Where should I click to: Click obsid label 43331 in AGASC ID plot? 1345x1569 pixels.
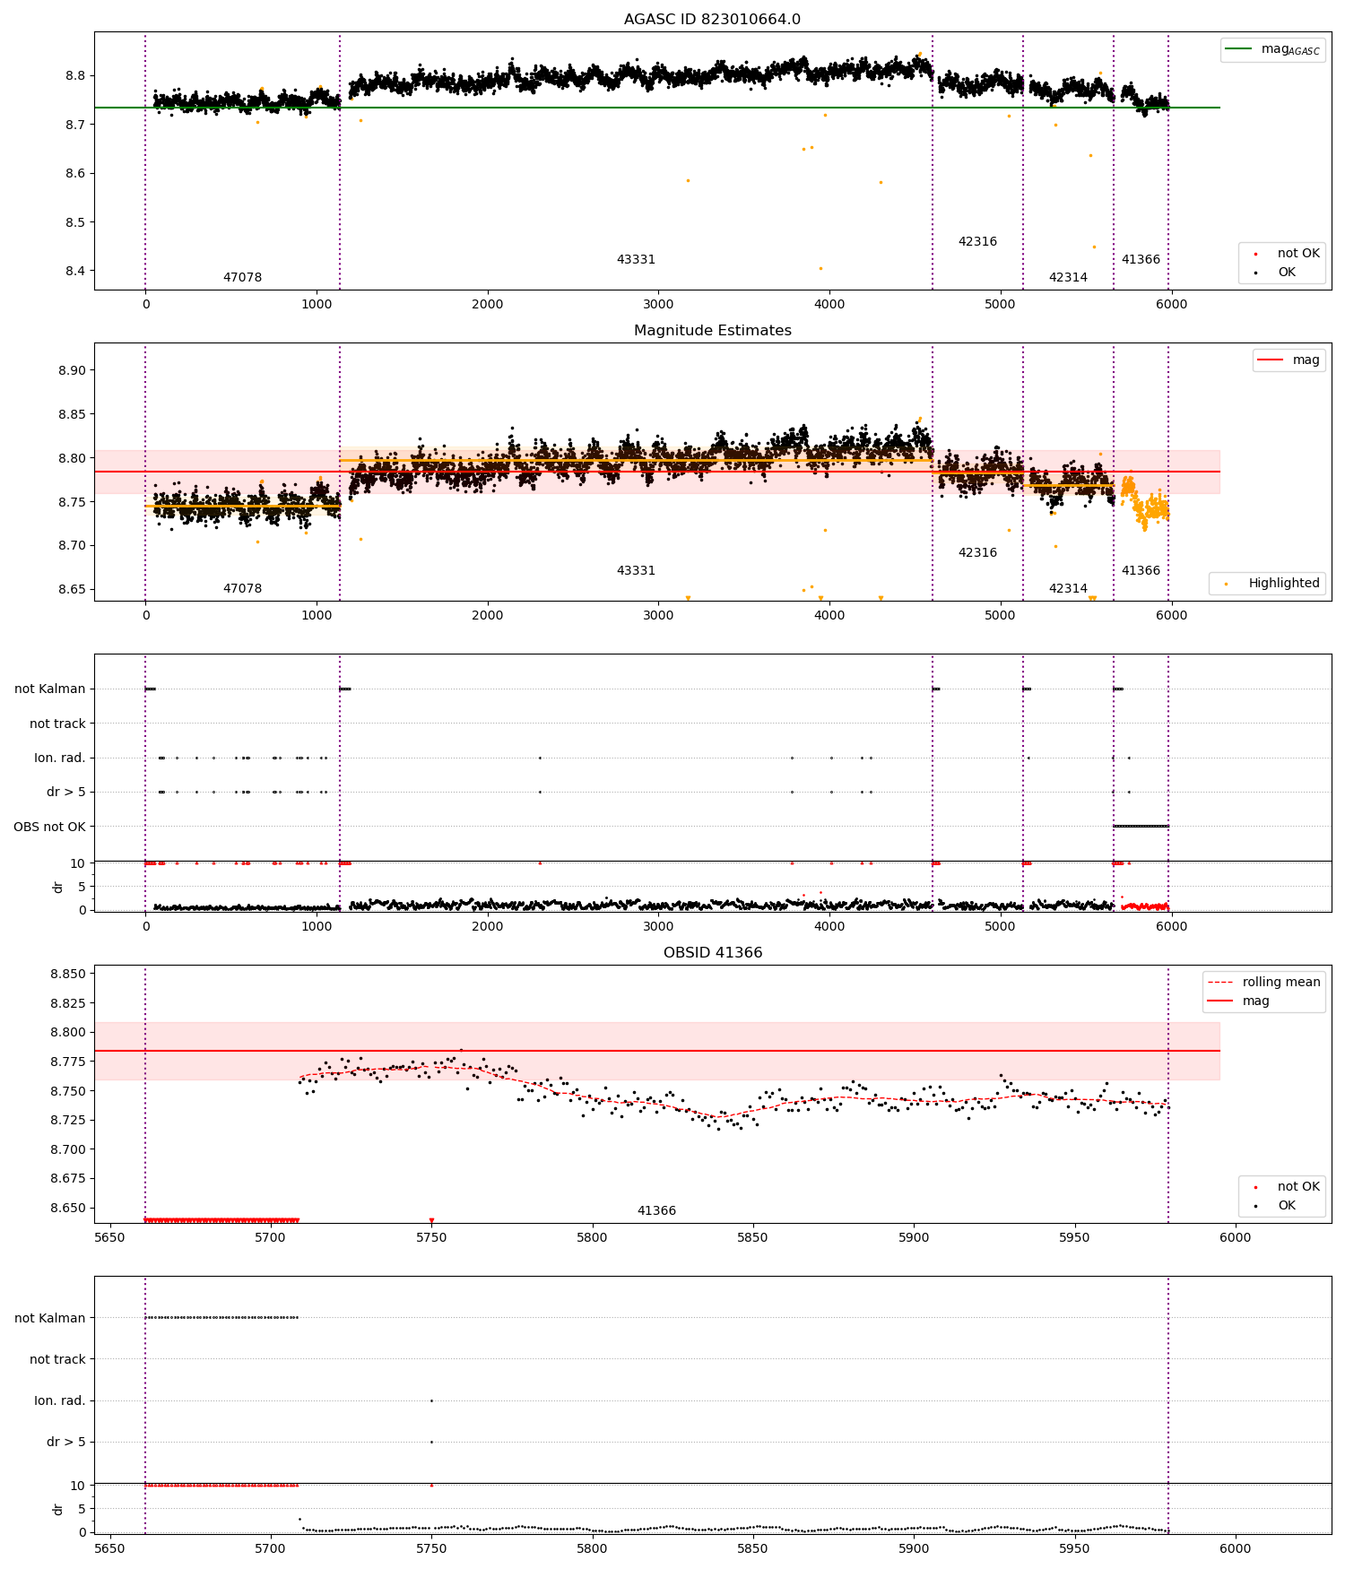pos(636,259)
